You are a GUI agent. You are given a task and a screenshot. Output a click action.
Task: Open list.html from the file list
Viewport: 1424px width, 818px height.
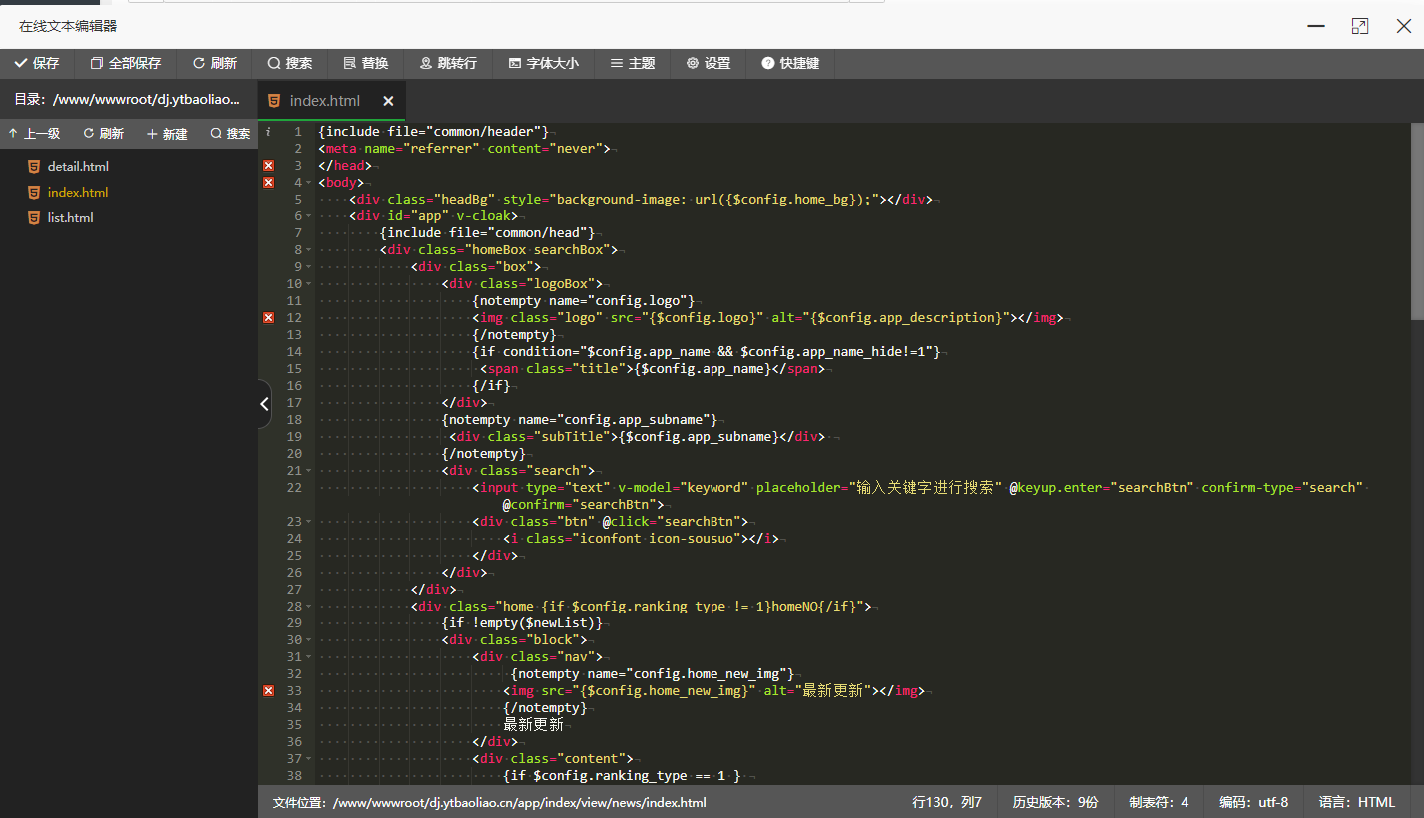tap(70, 218)
